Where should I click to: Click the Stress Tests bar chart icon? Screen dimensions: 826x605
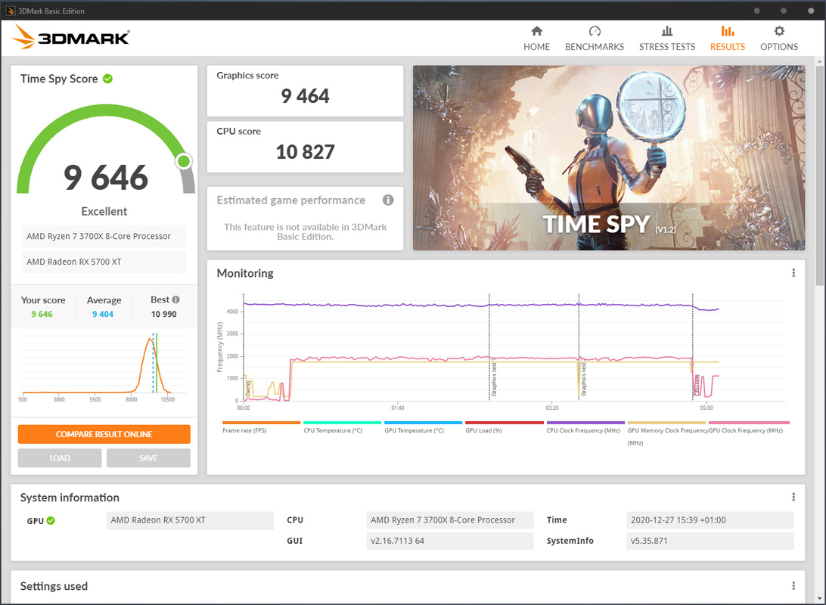[667, 31]
